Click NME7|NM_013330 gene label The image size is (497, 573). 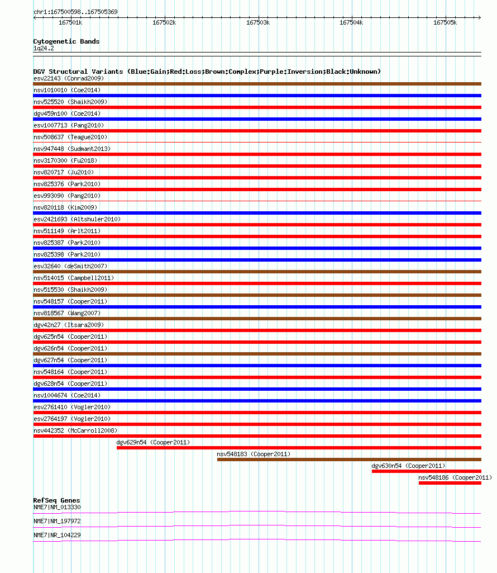57,507
